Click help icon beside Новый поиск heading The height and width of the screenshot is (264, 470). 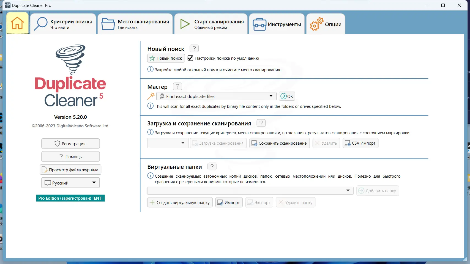[194, 48]
